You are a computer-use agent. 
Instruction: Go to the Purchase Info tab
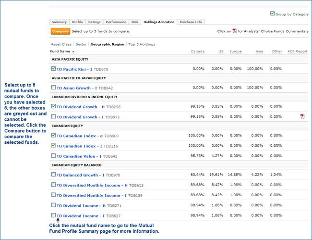pos(191,22)
